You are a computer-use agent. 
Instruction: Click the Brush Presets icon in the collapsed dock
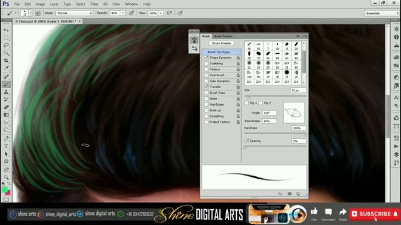194,49
